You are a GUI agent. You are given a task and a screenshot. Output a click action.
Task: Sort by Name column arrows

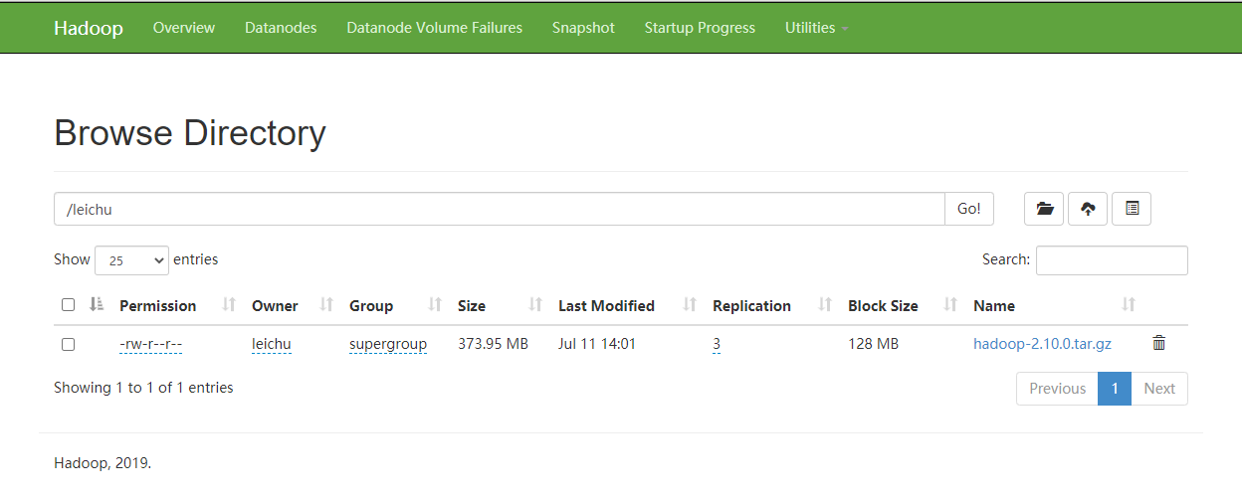pyautogui.click(x=1129, y=305)
